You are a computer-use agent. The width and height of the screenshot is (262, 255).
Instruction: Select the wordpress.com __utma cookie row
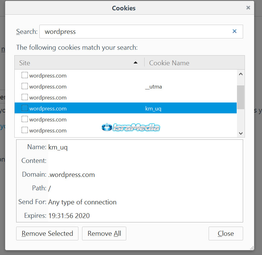pos(92,87)
